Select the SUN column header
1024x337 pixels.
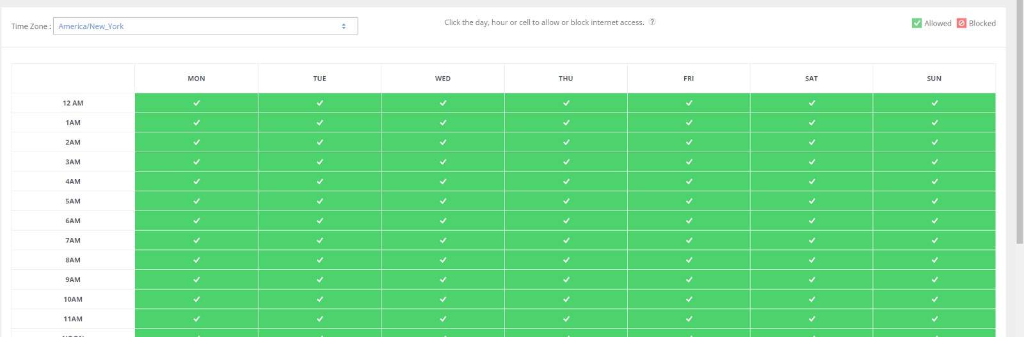[x=934, y=79]
